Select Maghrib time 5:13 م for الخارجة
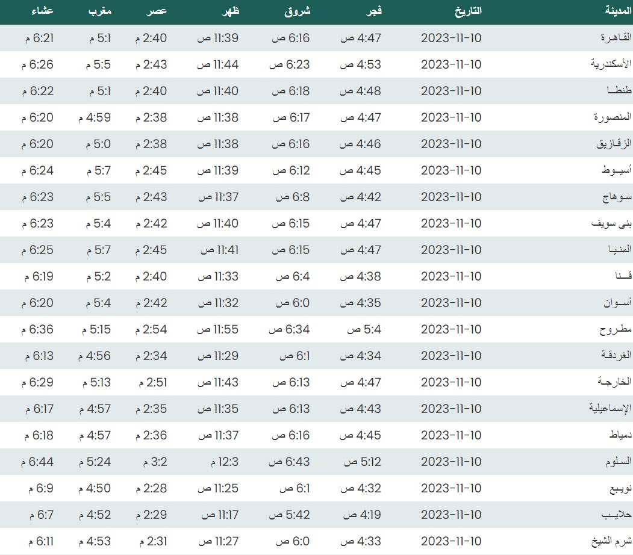 tap(95, 382)
